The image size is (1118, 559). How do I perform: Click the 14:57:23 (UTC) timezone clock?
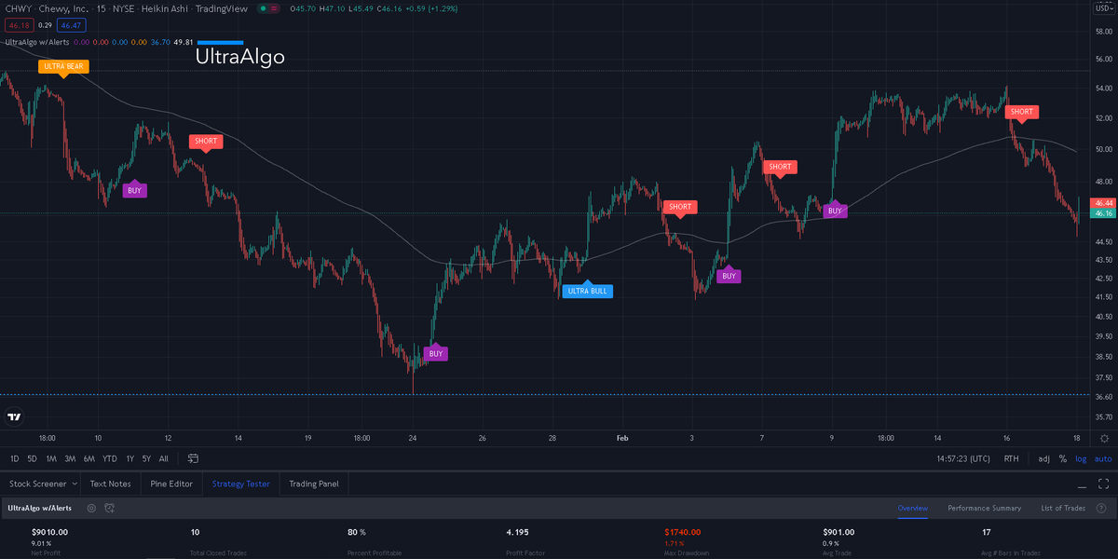click(964, 458)
